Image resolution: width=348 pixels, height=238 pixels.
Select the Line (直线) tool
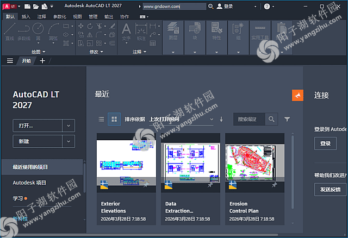click(x=10, y=32)
